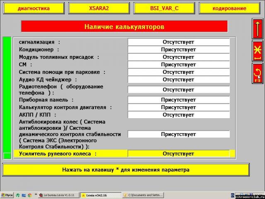The height and width of the screenshot is (199, 265).
Task: Click the up arrow navigation button
Action: click(x=258, y=29)
